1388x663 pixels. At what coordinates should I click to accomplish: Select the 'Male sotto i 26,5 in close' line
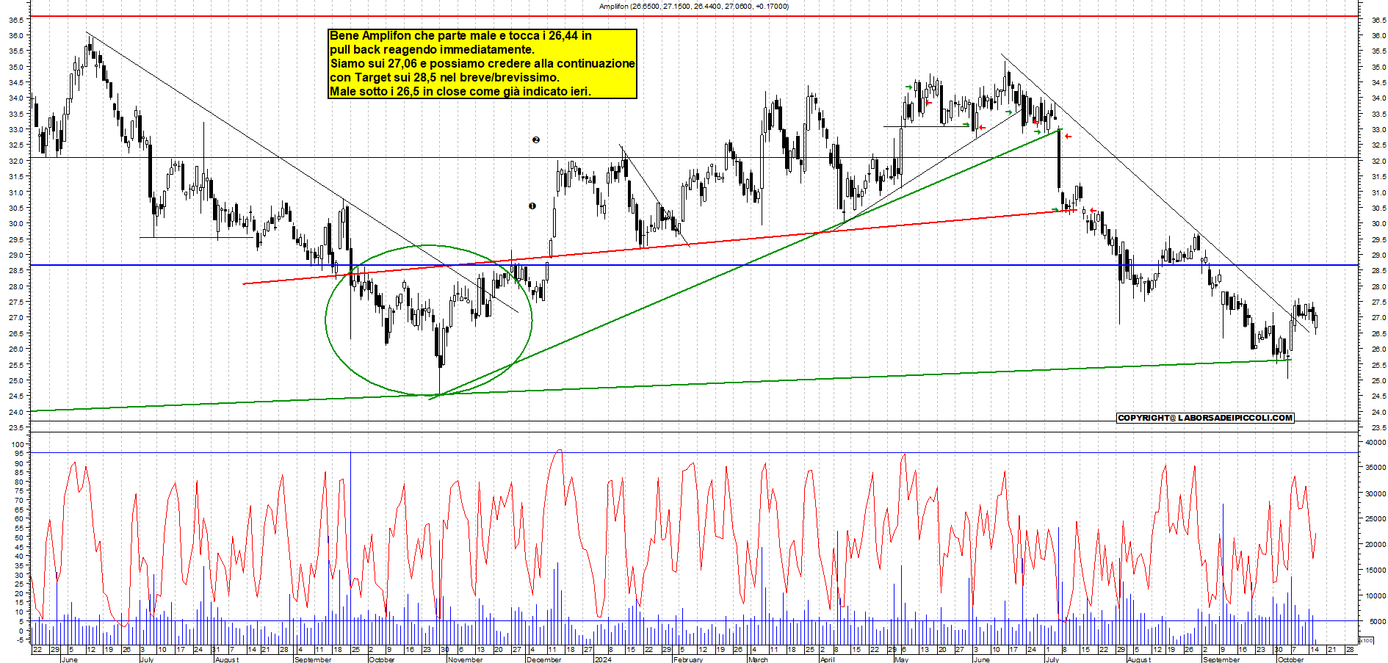pos(460,91)
